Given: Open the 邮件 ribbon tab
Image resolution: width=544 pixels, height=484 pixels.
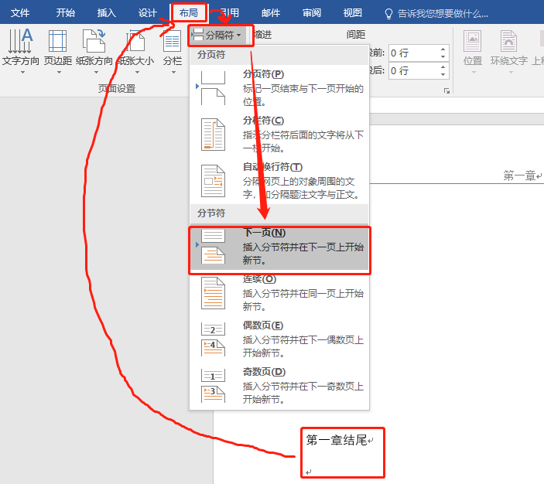Looking at the screenshot, I should tap(271, 13).
